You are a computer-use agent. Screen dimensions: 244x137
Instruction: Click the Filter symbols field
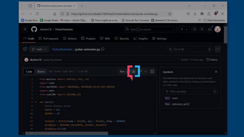point(190,92)
